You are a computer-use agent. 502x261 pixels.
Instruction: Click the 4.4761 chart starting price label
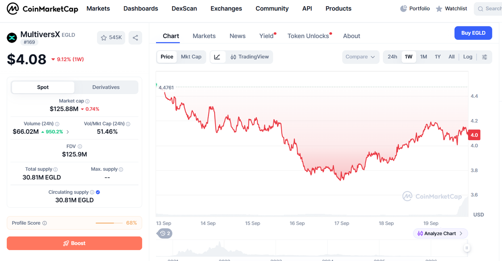[x=166, y=87]
